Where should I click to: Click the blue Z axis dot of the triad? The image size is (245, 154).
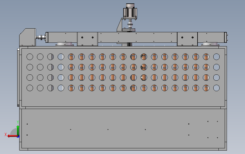coord(18,136)
